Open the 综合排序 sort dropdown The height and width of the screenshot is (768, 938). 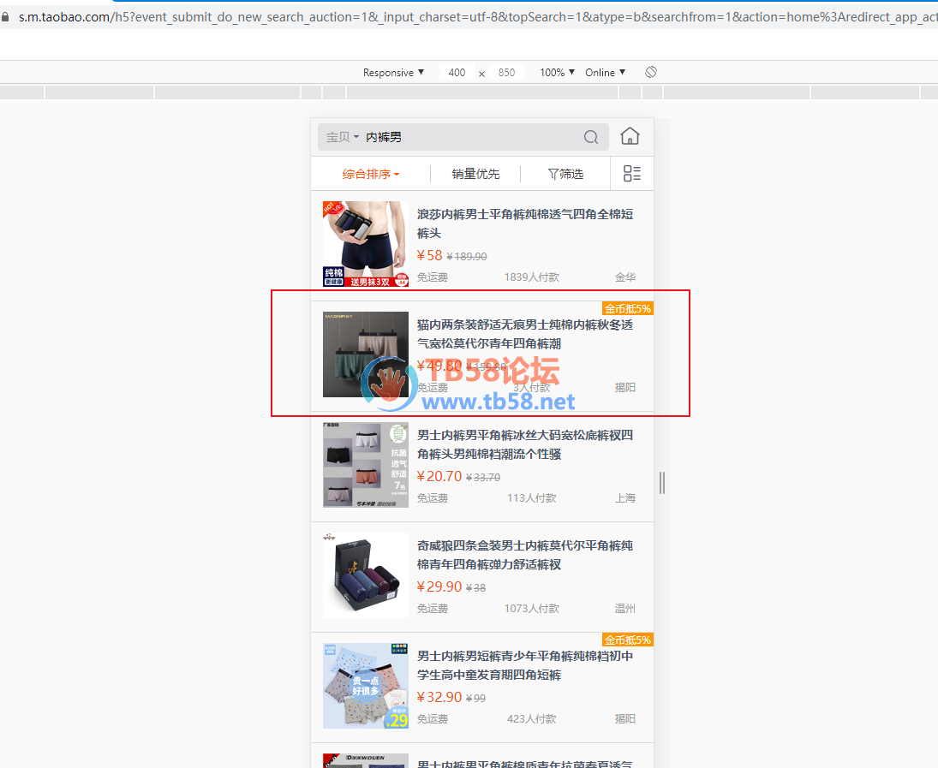coord(370,174)
